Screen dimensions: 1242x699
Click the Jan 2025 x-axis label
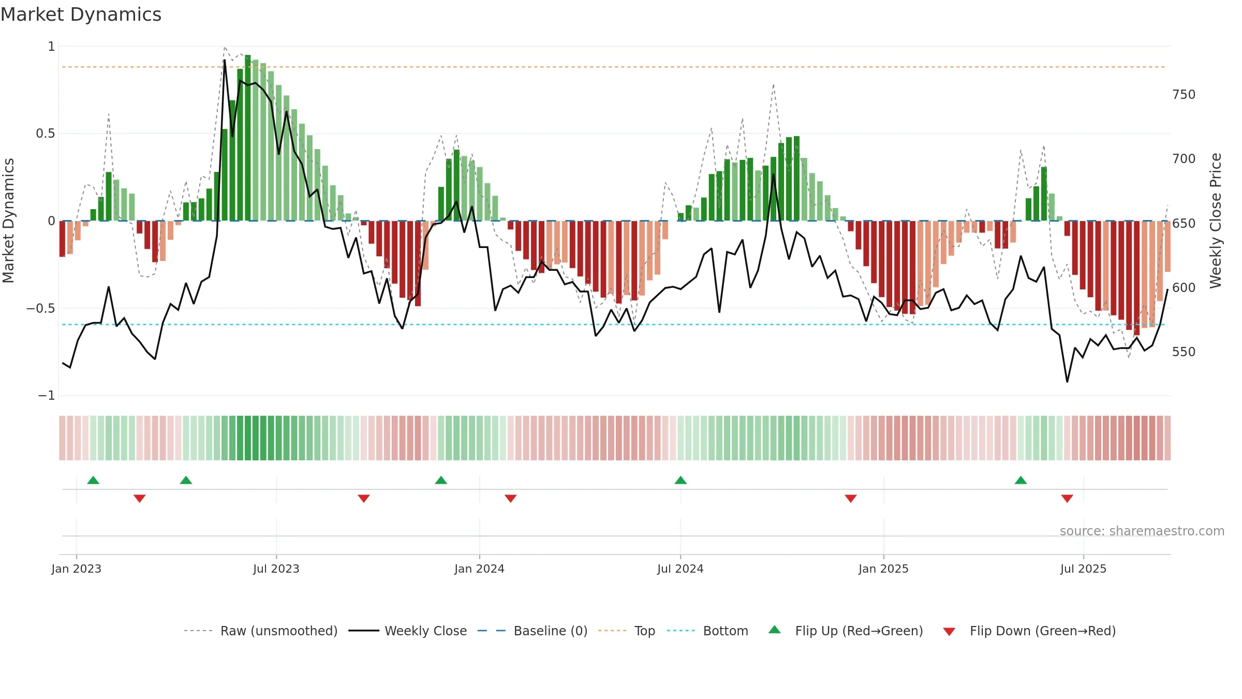pos(884,569)
